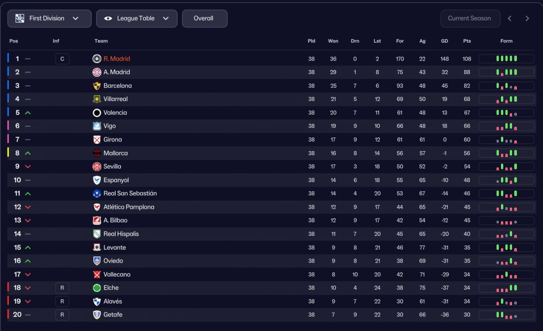Click the Overall filter button
Screen dimensions: 543x331
point(204,19)
